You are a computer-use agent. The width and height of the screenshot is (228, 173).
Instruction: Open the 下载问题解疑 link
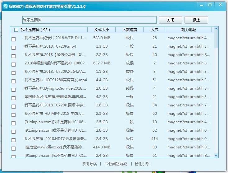pyautogui.click(x=116, y=164)
